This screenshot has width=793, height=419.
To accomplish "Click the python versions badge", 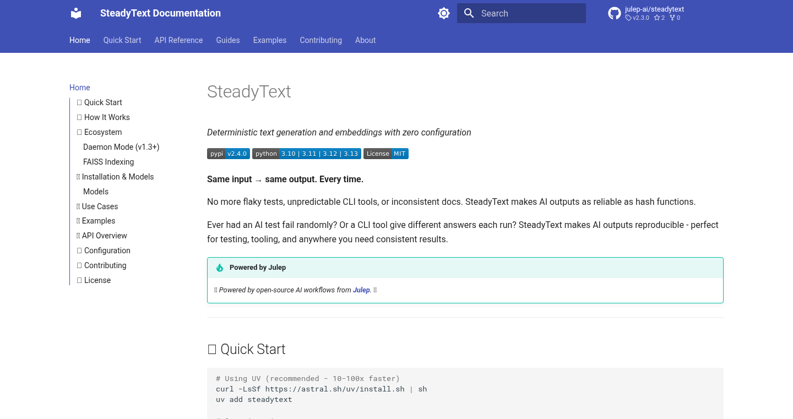I will (307, 154).
